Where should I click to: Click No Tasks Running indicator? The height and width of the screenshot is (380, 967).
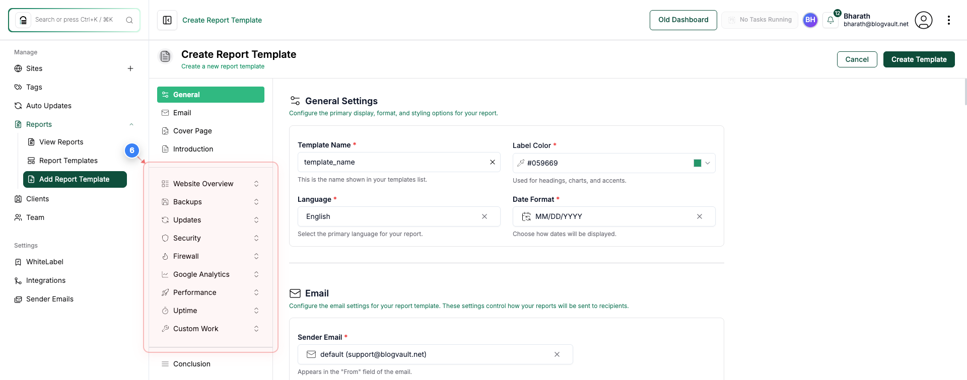pos(759,20)
